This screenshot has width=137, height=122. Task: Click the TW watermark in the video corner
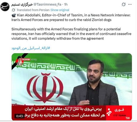point(128,118)
